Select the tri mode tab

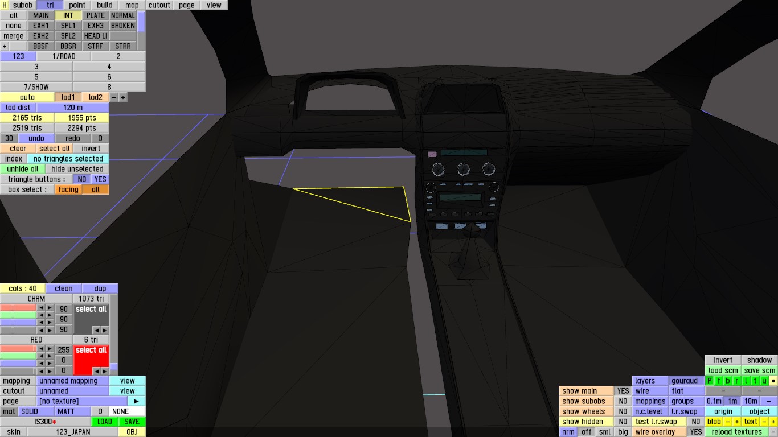[50, 5]
